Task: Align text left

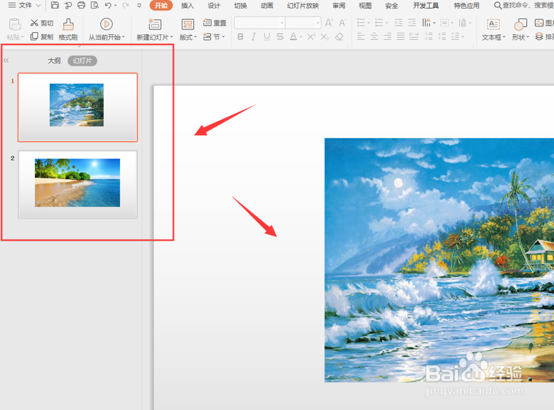Action: pyautogui.click(x=361, y=36)
